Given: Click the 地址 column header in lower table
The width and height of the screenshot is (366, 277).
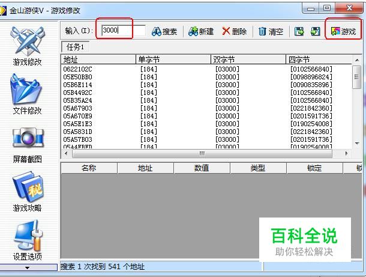Looking at the screenshot, I should 145,168.
